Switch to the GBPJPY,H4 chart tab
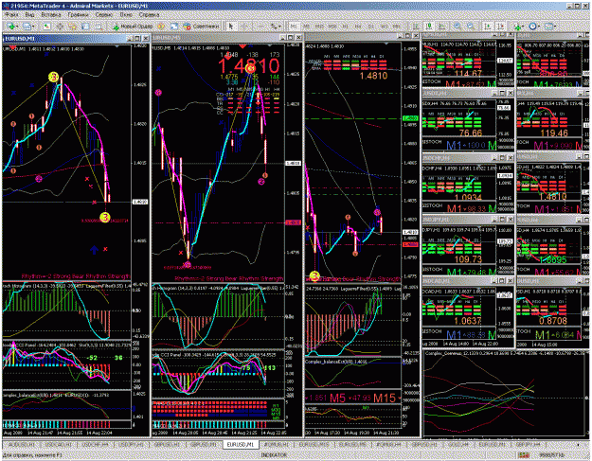Viewport: 592px width, 461px height. tap(528, 445)
